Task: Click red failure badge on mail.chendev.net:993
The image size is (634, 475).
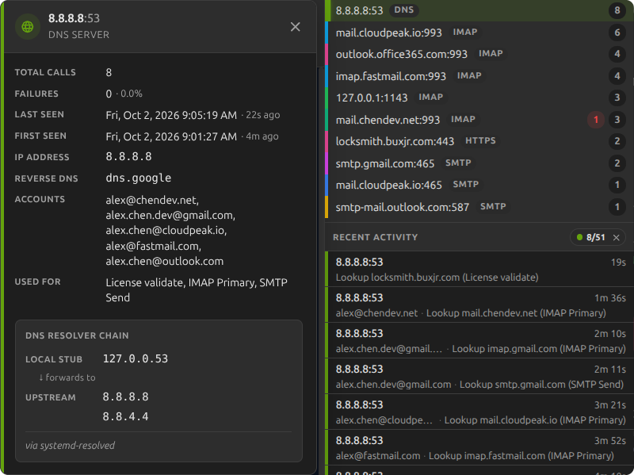Action: coord(596,120)
